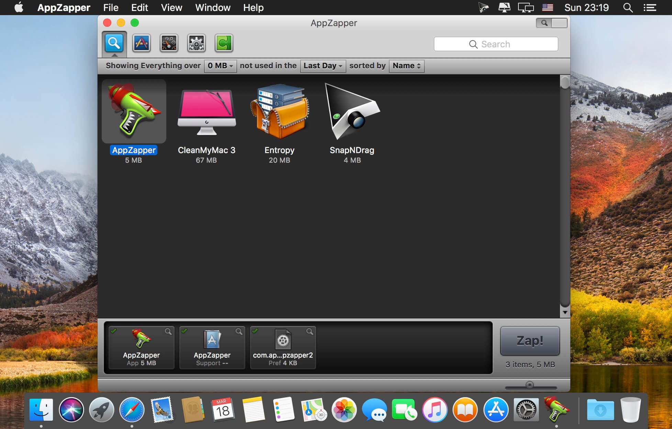Toggle the titlebar search mode switch

[551, 23]
